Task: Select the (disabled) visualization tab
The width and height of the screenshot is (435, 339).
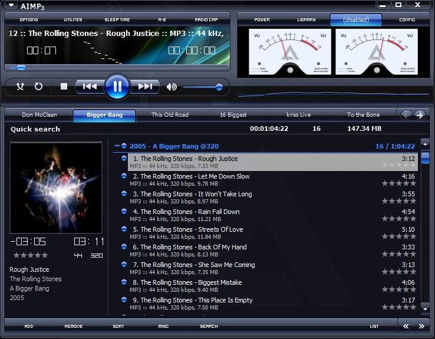Action: click(x=356, y=19)
